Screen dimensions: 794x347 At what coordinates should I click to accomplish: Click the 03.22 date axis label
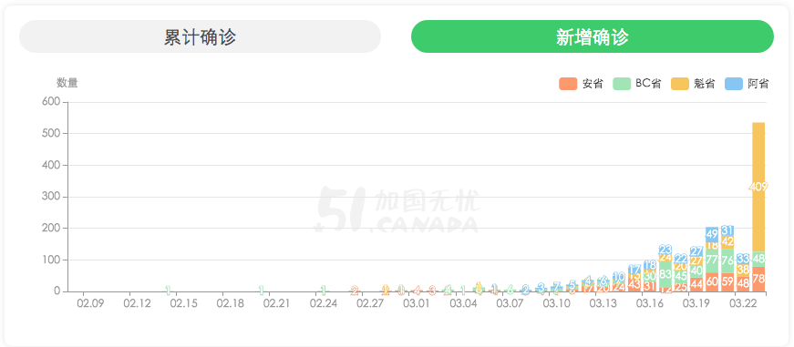(x=743, y=303)
